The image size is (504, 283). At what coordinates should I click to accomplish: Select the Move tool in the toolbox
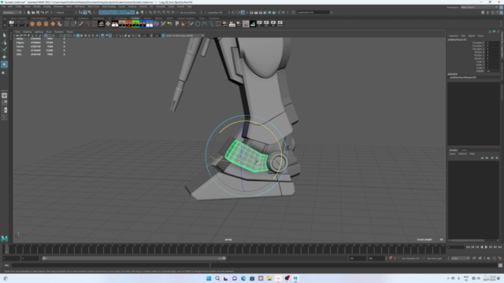click(4, 57)
